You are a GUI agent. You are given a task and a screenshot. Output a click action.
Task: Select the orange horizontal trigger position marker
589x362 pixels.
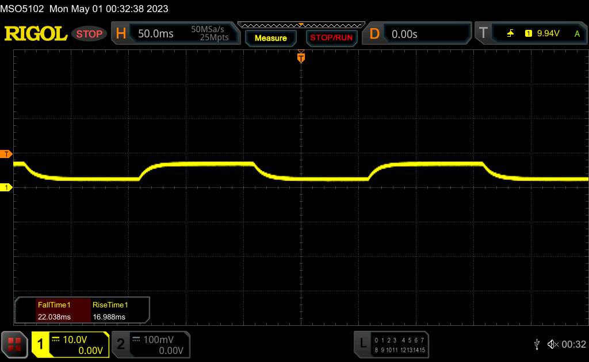click(x=301, y=57)
